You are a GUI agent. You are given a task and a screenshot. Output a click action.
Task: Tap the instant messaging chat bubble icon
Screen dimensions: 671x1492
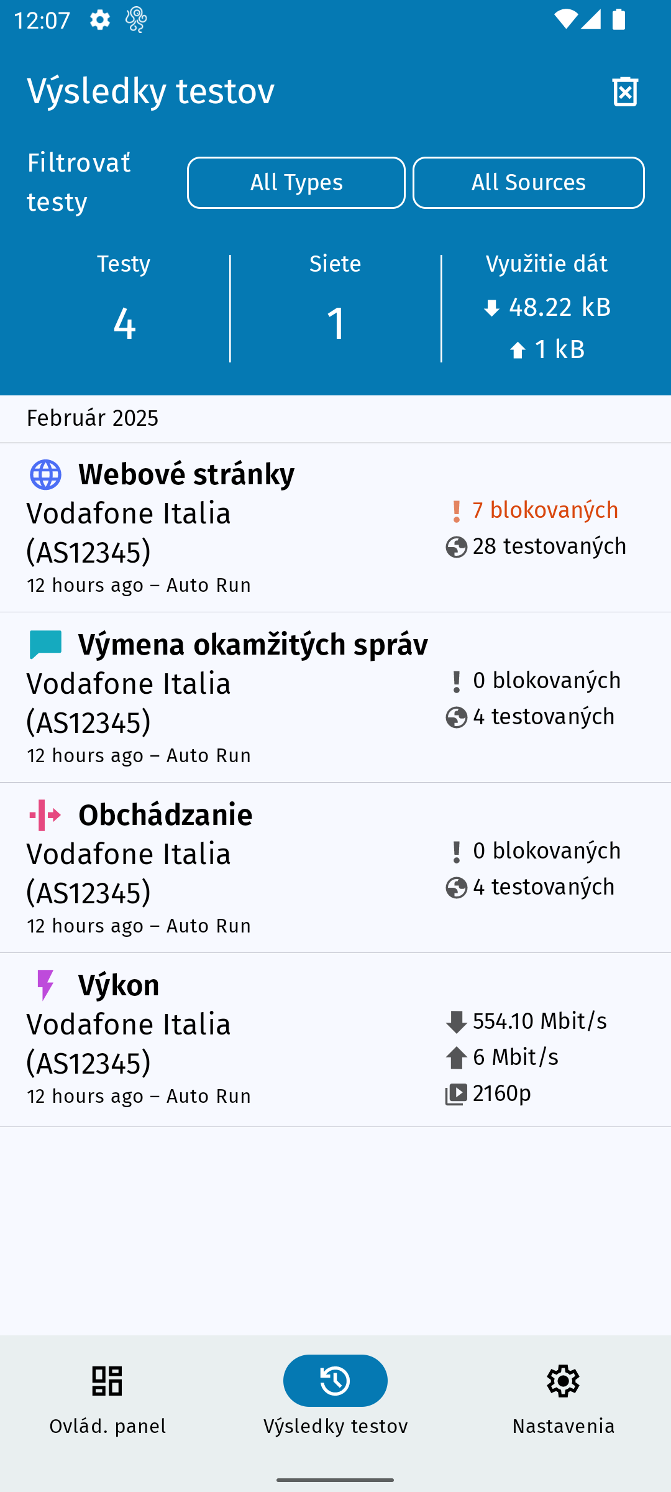(x=45, y=645)
